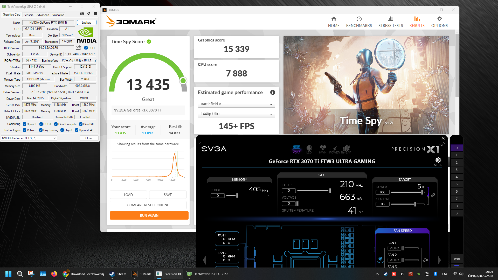Click RUN AGAIN in 3DMark
The width and height of the screenshot is (498, 280).
point(149,215)
